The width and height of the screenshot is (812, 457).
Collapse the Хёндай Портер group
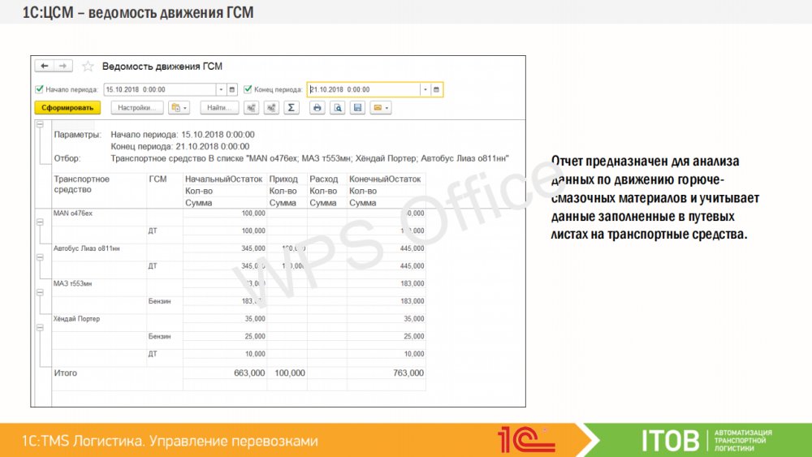pyautogui.click(x=39, y=327)
